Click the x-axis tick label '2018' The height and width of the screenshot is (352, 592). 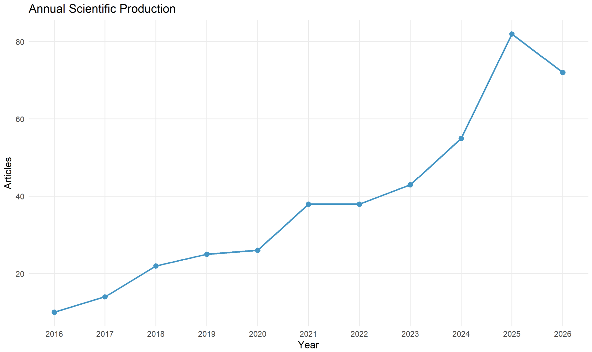coord(156,334)
